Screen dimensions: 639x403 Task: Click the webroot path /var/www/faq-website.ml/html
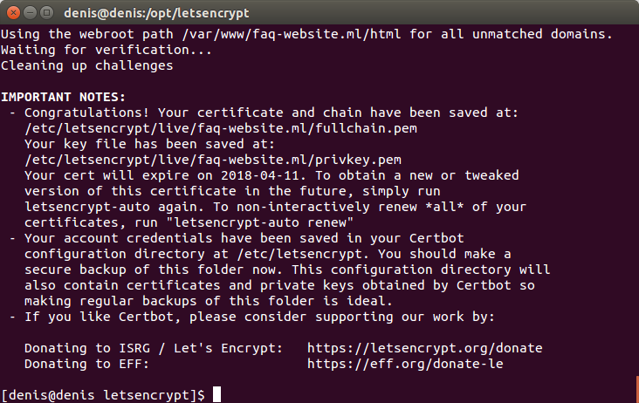tap(292, 34)
